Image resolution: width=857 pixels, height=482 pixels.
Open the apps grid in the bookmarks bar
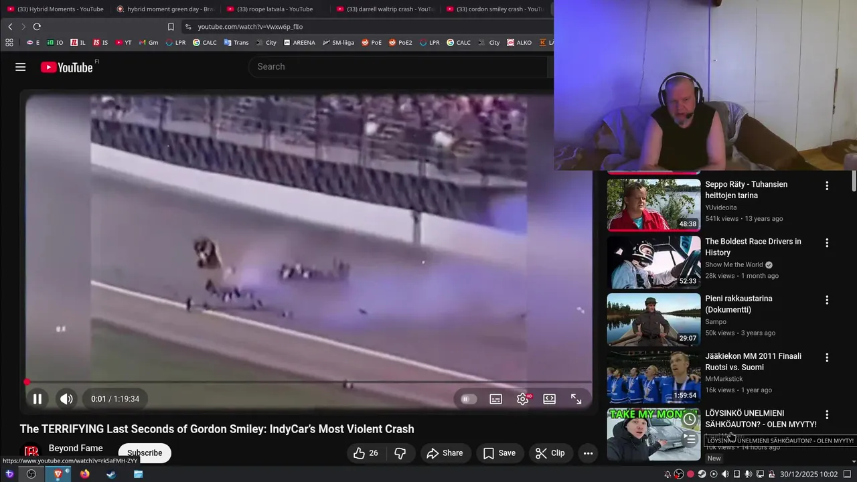(9, 42)
